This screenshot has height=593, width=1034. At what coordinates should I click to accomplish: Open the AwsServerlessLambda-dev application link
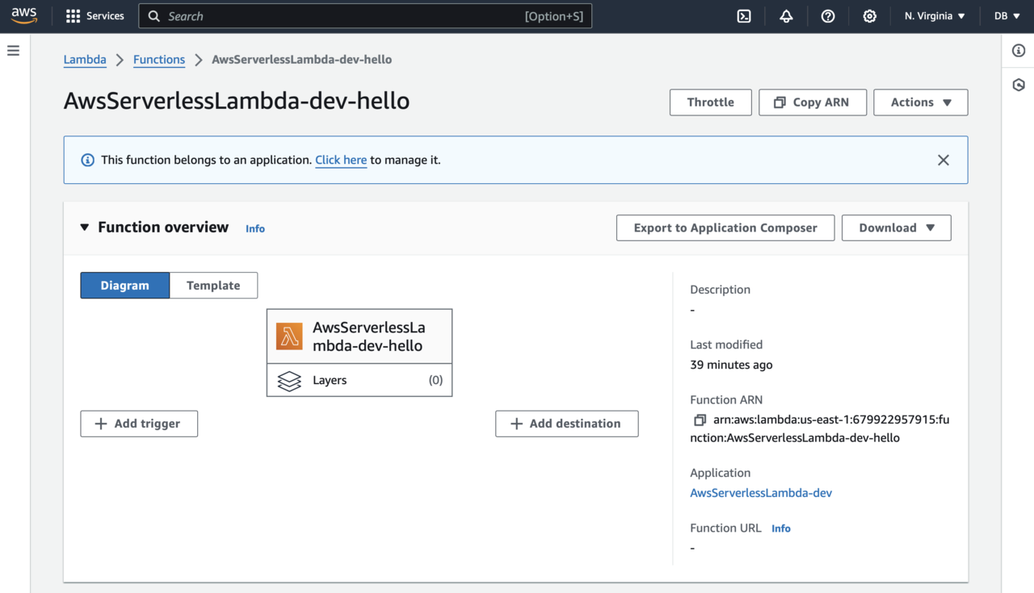tap(761, 493)
